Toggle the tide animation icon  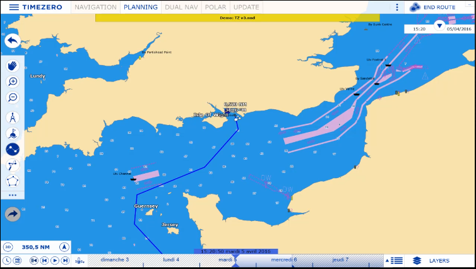(80, 261)
